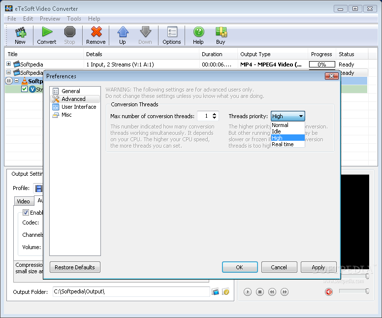The height and width of the screenshot is (318, 382).
Task: Rewind the preview player
Action: pos(272,292)
